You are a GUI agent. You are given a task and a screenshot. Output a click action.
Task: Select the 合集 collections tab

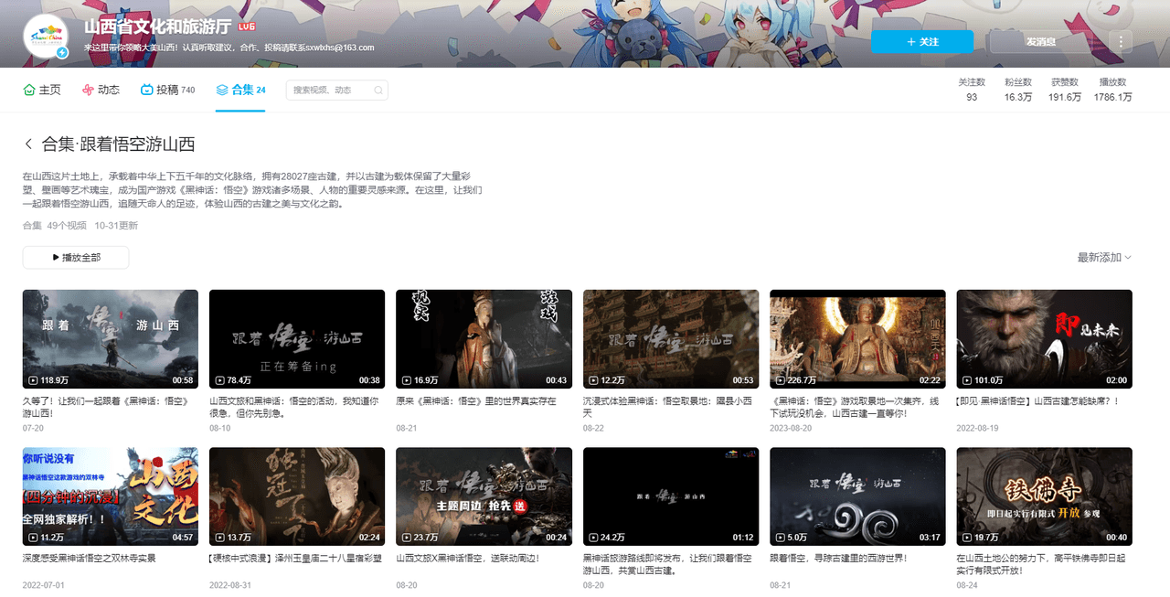(x=240, y=91)
